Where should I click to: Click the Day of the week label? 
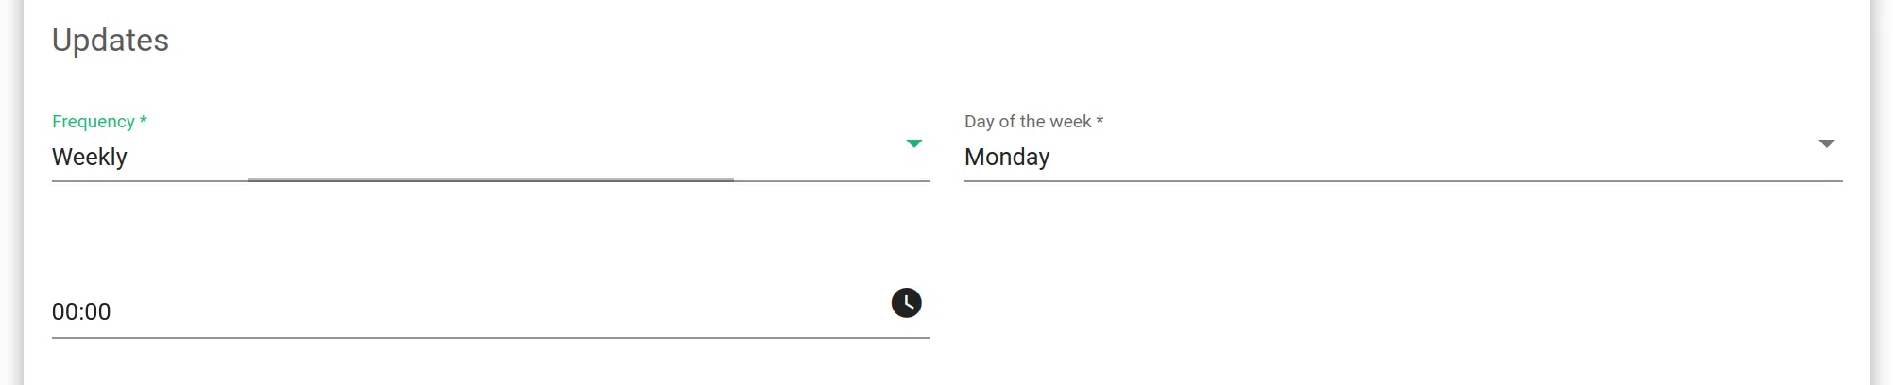coord(1028,122)
